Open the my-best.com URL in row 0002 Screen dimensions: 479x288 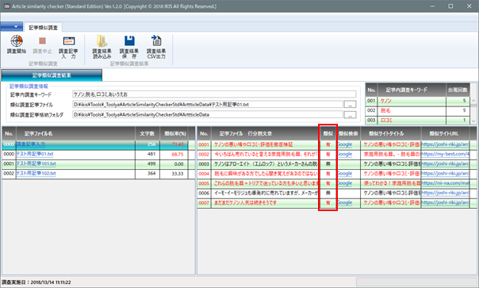click(x=445, y=154)
